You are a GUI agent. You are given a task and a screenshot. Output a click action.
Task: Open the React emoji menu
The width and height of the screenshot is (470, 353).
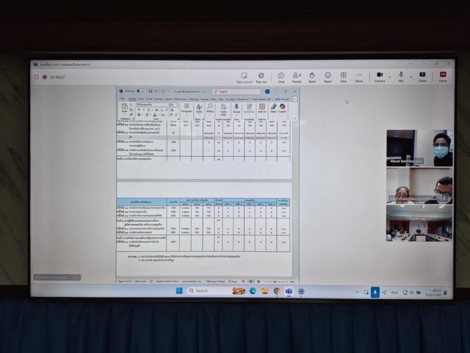[x=328, y=76]
